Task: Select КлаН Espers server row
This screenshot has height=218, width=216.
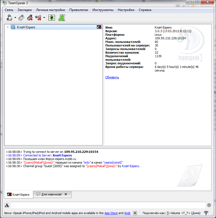Action: [x=56, y=27]
